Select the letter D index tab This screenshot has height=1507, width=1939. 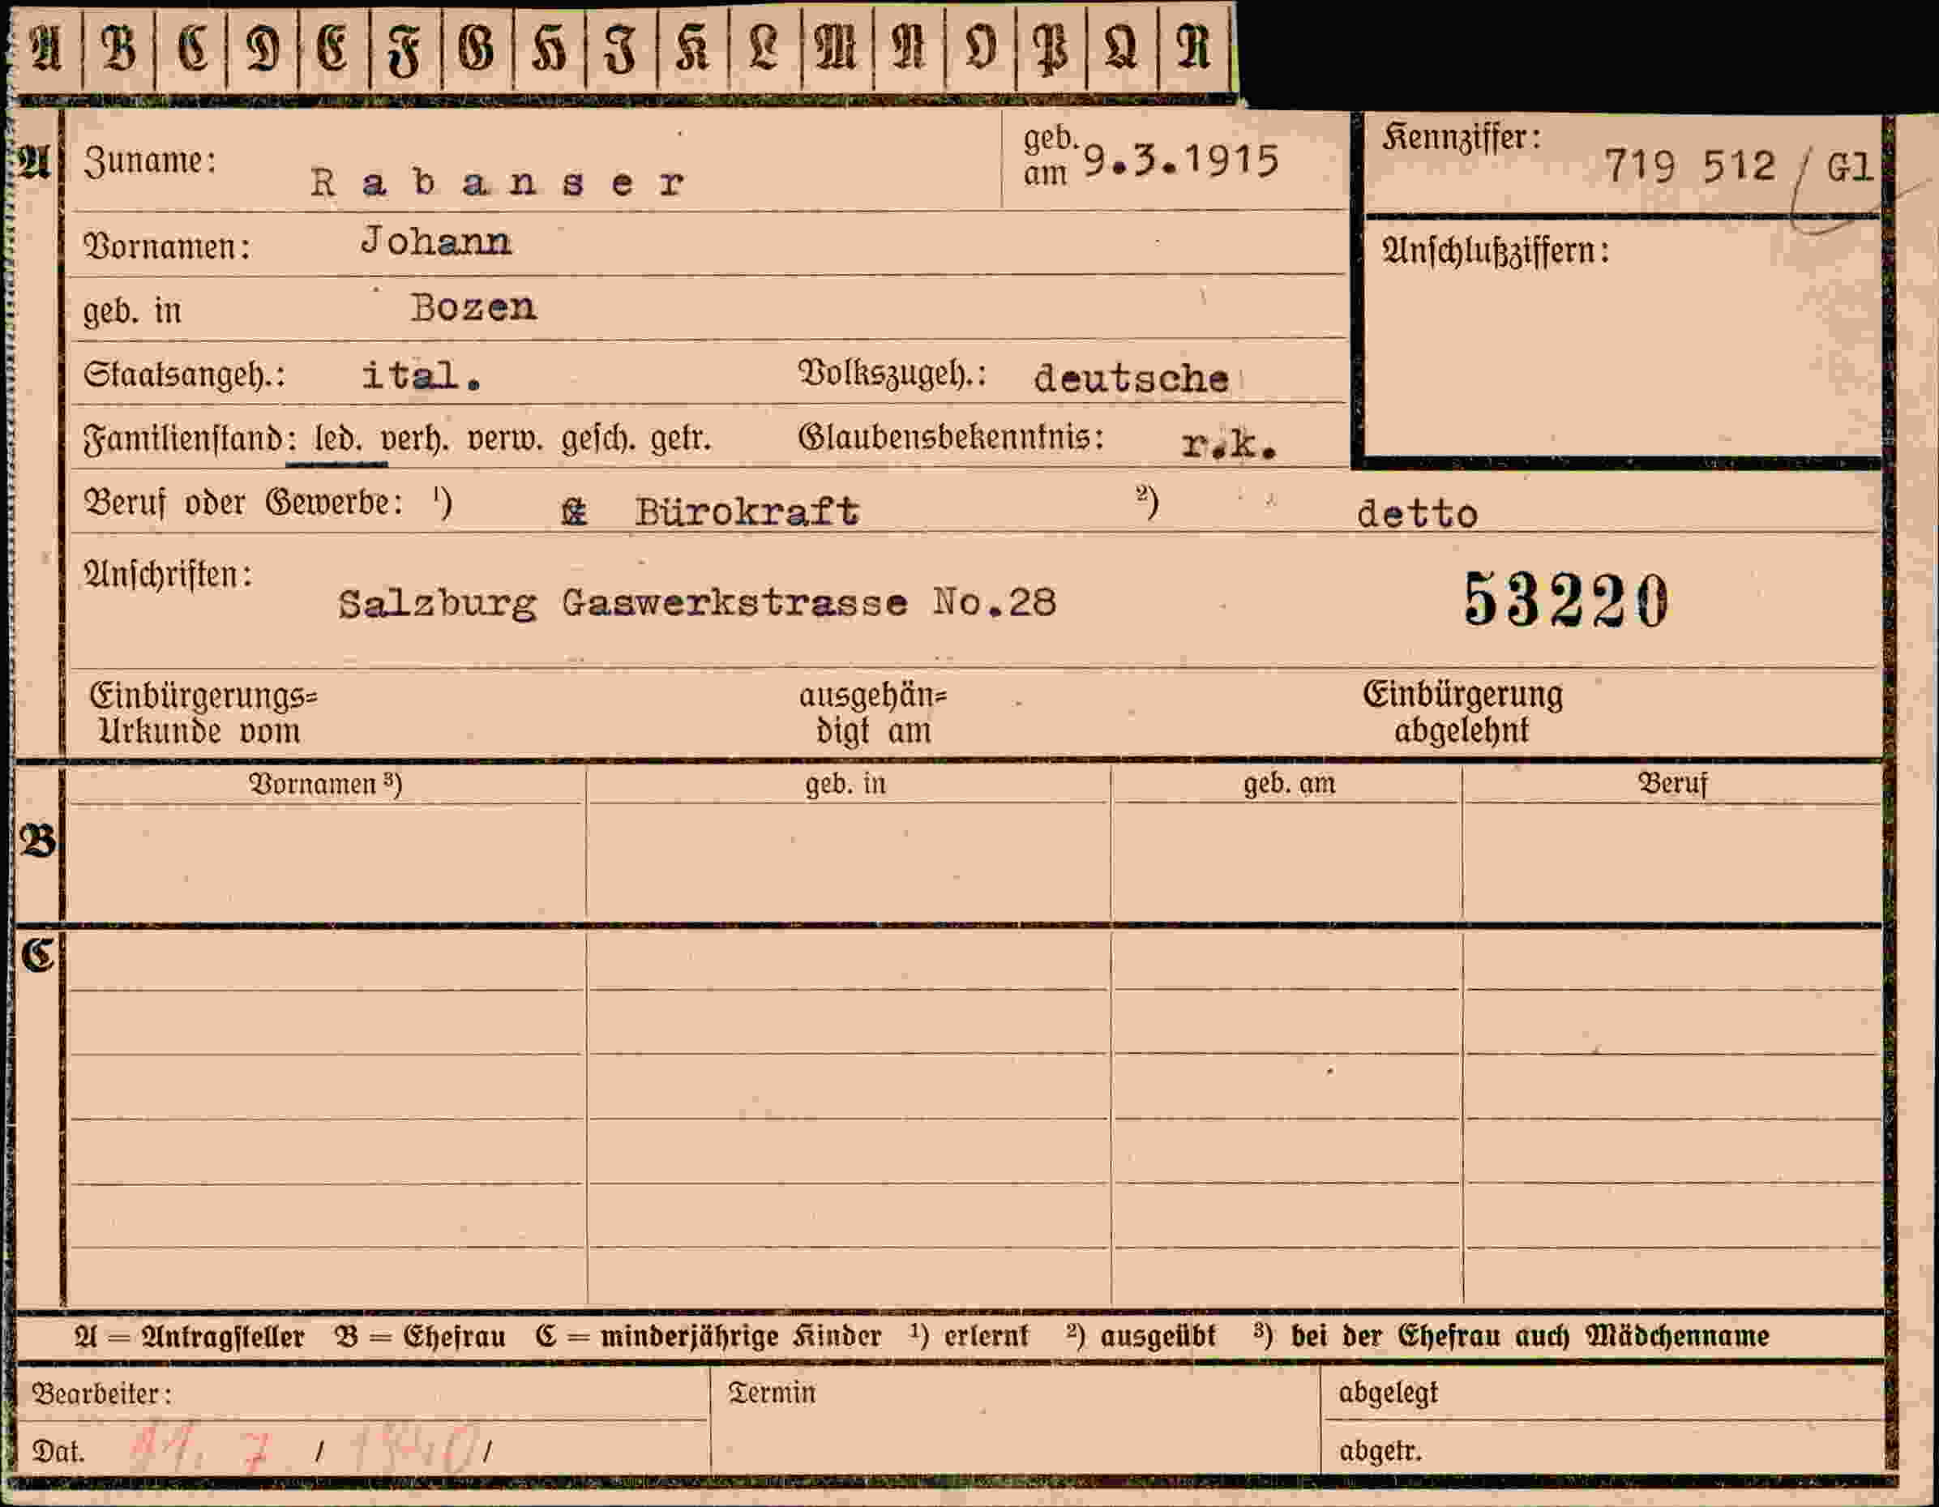coord(263,49)
